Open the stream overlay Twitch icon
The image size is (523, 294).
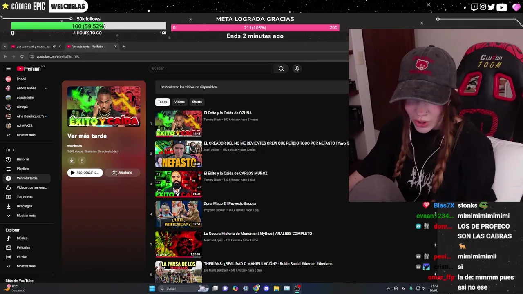click(x=474, y=7)
